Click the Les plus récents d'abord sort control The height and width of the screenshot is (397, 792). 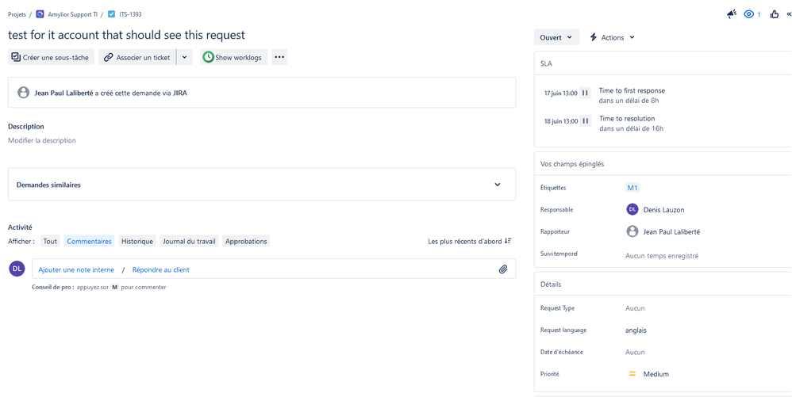[470, 241]
